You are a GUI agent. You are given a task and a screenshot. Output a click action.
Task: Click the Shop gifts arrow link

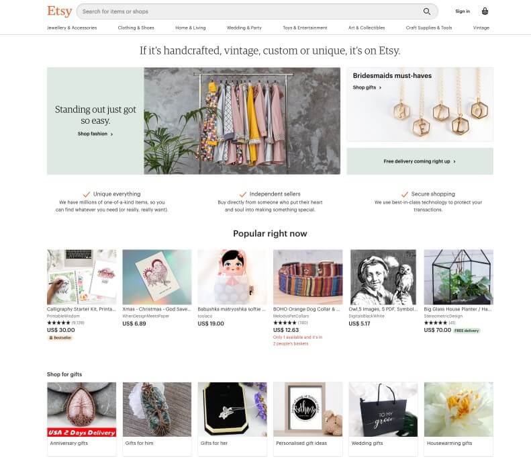pyautogui.click(x=367, y=87)
